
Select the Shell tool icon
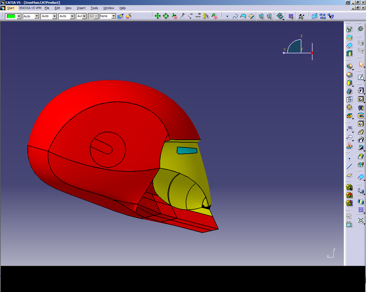(x=349, y=91)
